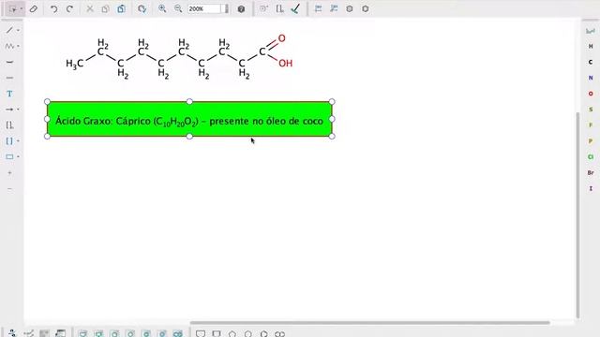600x337 pixels.
Task: Pick the rectangle shape tool
Action: tap(9, 156)
